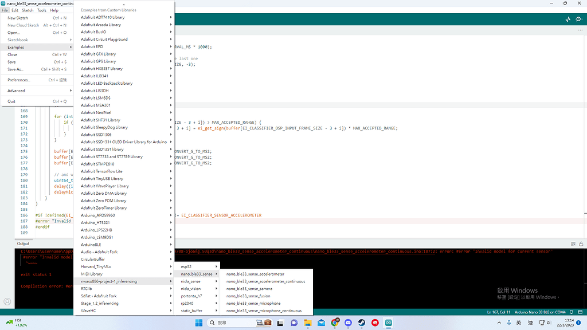The width and height of the screenshot is (587, 330).
Task: Open nano_ble33_sense_accelerometer_continuous example
Action: coord(265,281)
